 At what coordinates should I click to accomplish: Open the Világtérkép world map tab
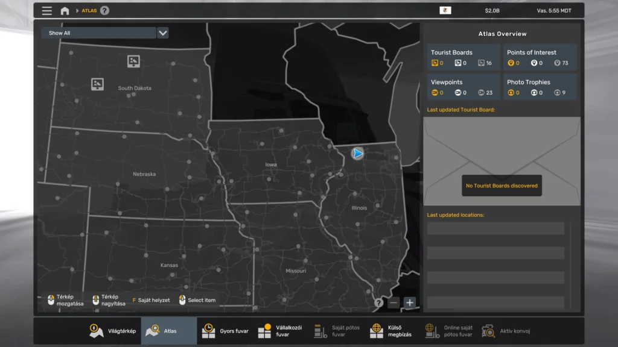tap(112, 331)
